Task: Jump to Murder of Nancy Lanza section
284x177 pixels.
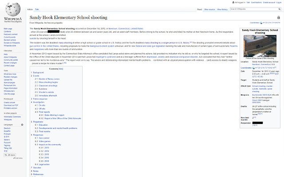Action: pyautogui.click(x=49, y=79)
